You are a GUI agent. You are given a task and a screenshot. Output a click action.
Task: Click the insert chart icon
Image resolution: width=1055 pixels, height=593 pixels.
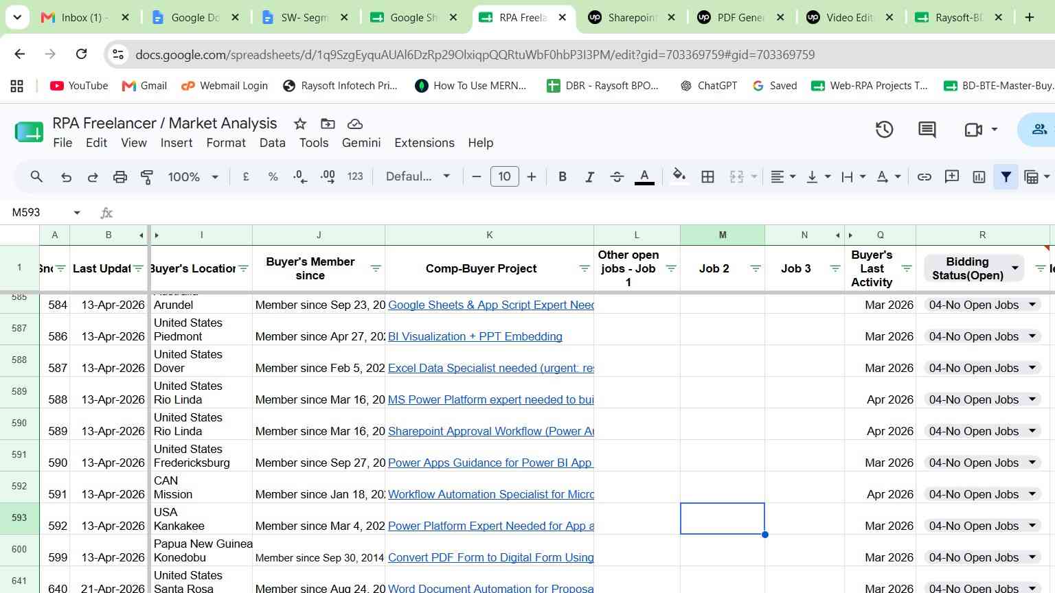click(x=979, y=176)
